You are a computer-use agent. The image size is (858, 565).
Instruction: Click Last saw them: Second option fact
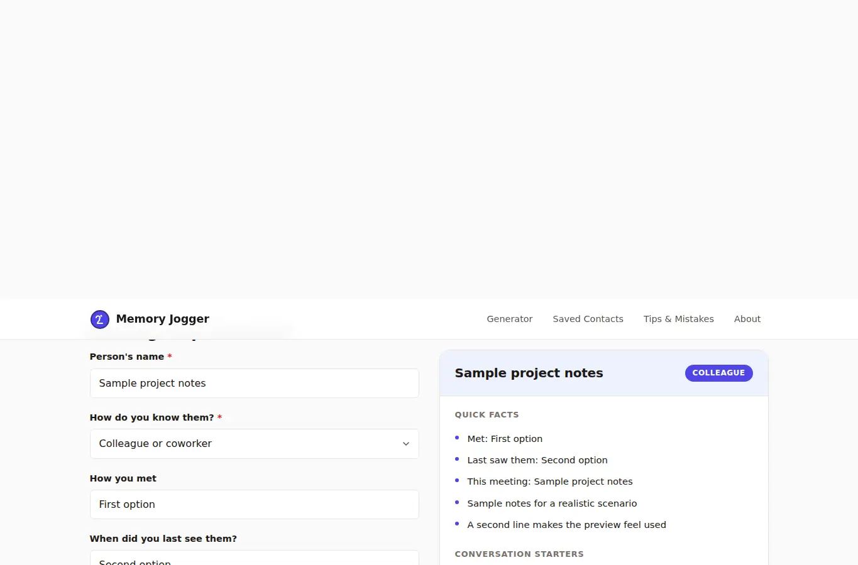[537, 460]
